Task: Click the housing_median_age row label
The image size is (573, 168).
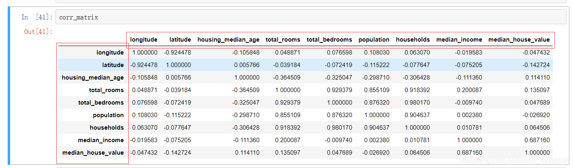Action: (x=93, y=78)
